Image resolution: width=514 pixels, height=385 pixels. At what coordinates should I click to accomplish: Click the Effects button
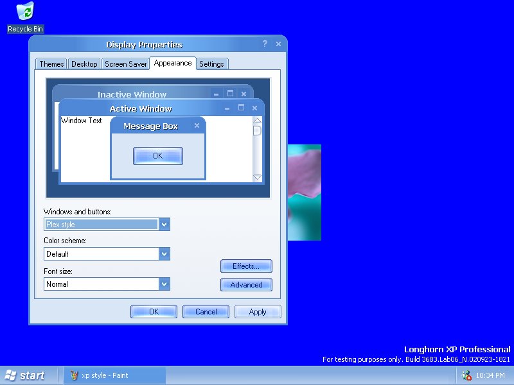click(246, 266)
